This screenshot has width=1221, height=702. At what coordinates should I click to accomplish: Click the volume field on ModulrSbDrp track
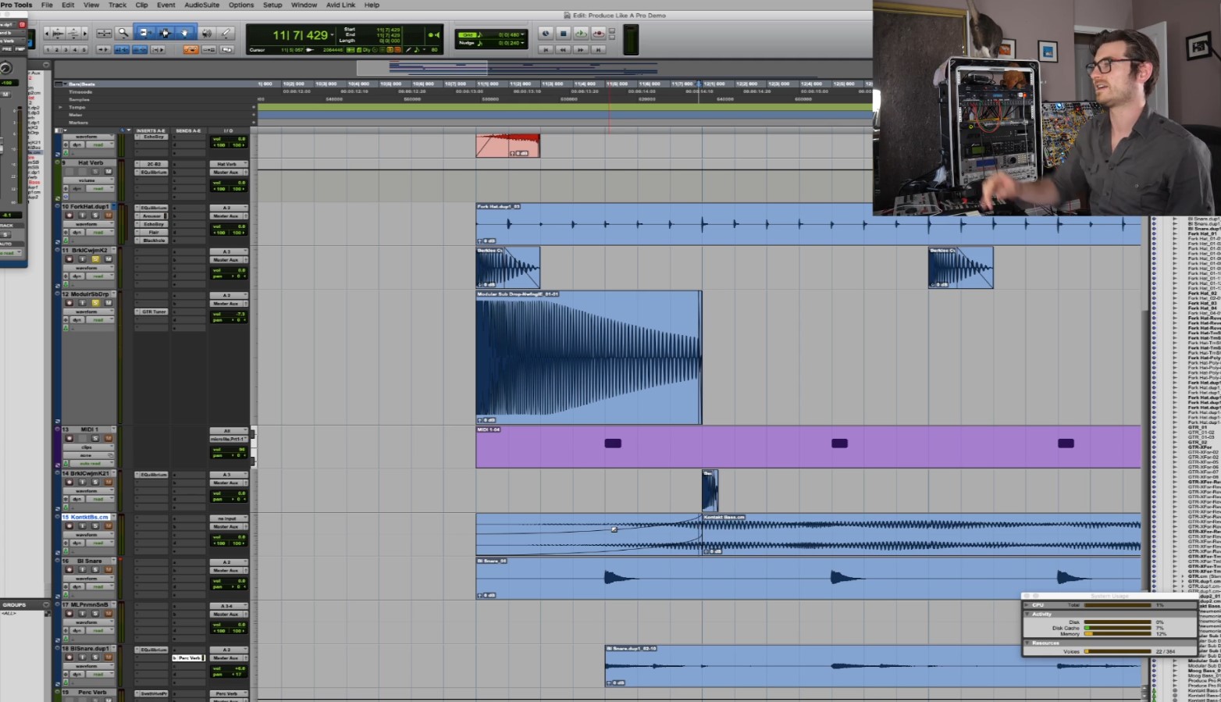(x=229, y=314)
